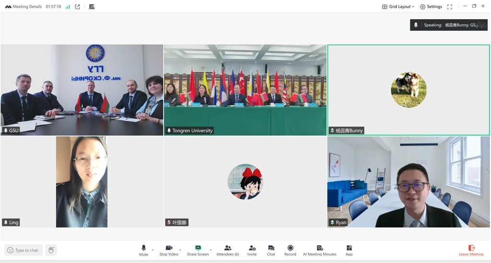
Task: Open Settings
Action: (x=431, y=7)
